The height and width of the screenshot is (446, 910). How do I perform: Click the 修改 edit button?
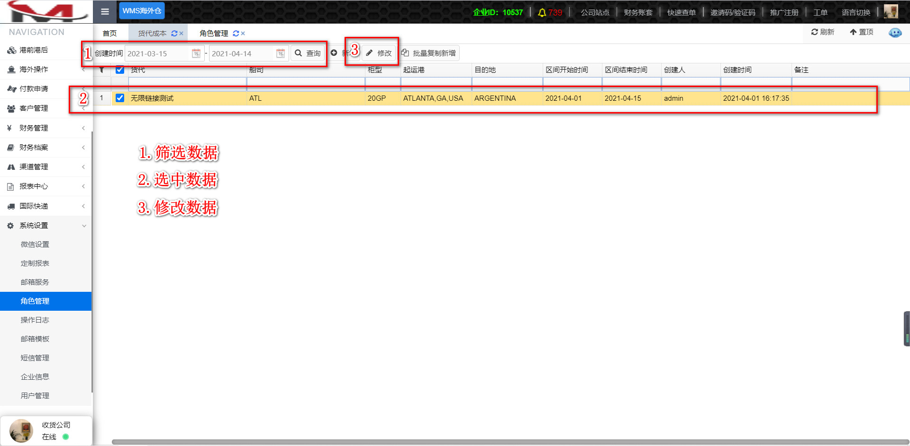point(379,53)
